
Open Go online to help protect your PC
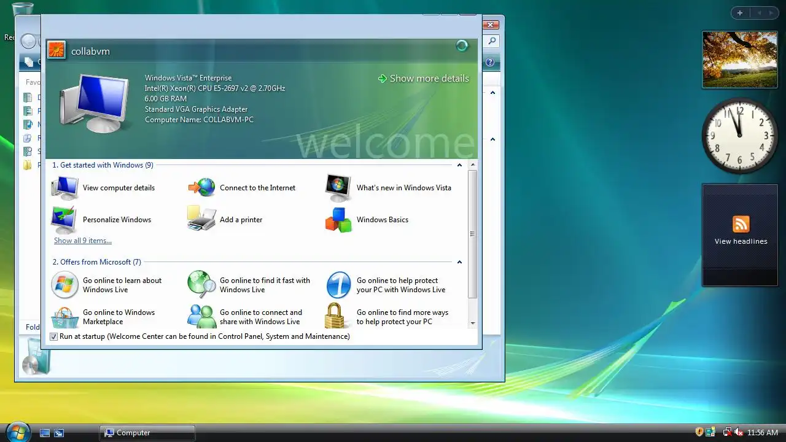coord(385,285)
